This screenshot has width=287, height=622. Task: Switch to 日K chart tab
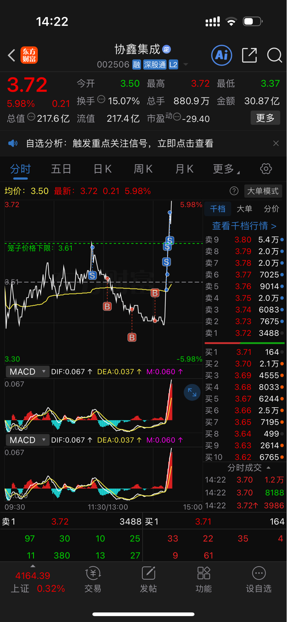[102, 169]
